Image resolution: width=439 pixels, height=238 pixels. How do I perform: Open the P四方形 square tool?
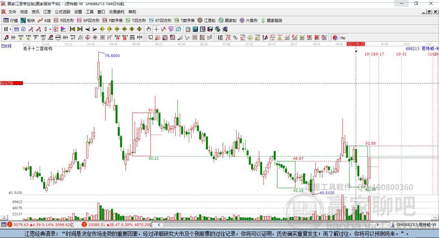pyautogui.click(x=64, y=21)
